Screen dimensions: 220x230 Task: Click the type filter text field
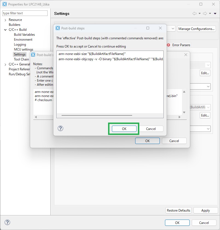pos(25,13)
